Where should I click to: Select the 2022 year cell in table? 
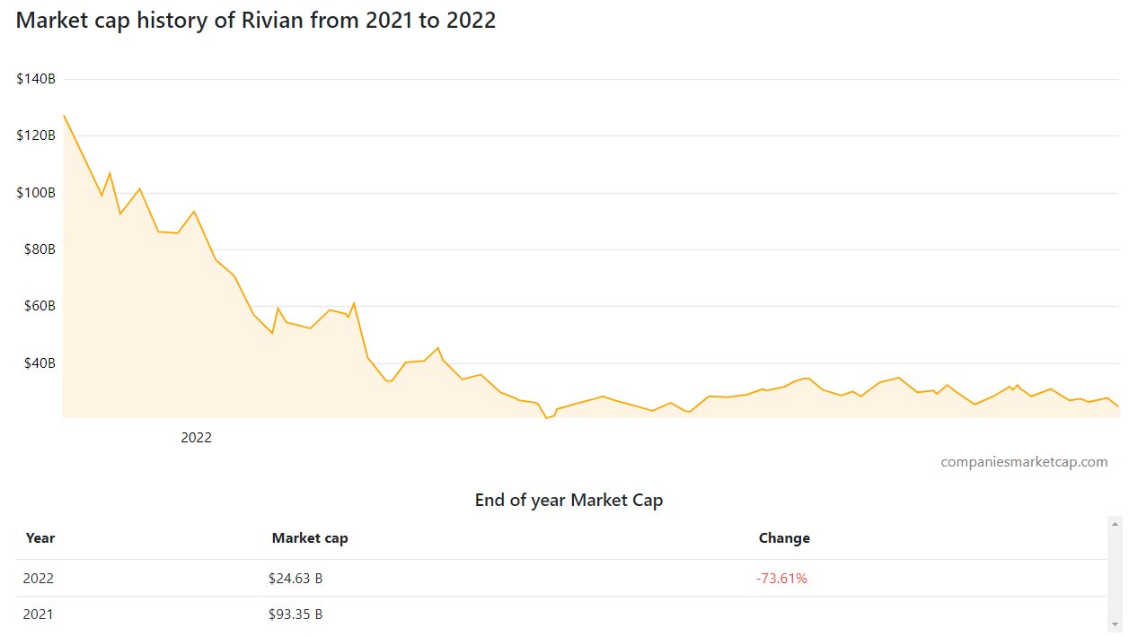click(x=39, y=579)
